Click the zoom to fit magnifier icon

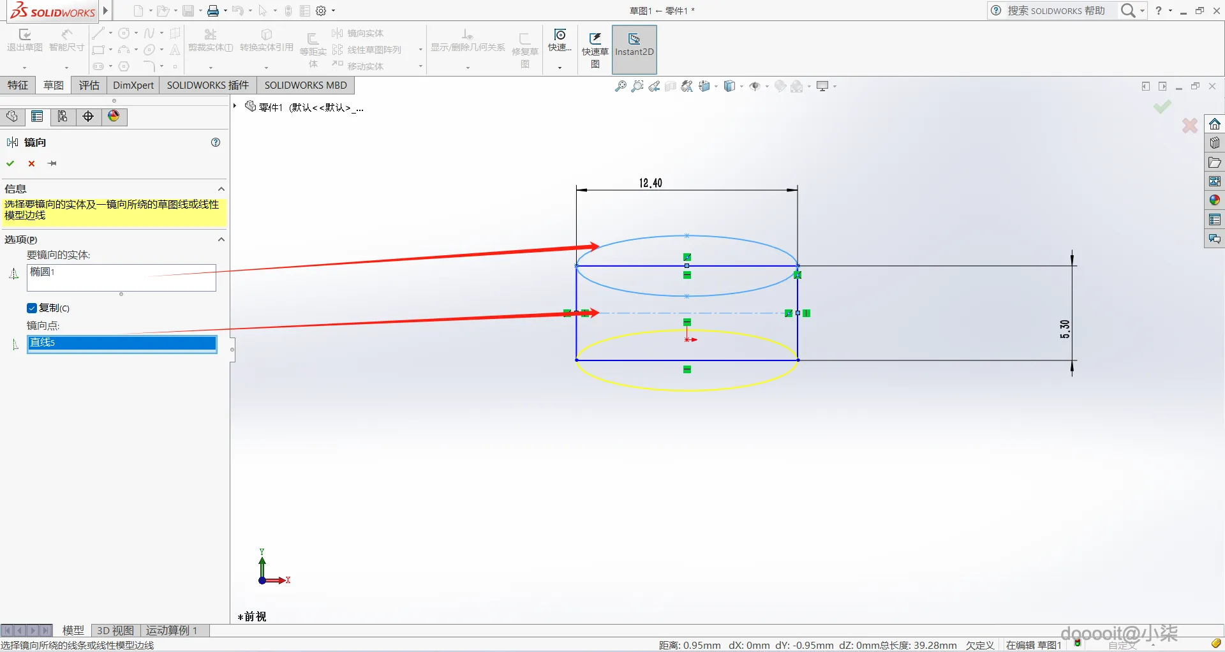pyautogui.click(x=620, y=86)
